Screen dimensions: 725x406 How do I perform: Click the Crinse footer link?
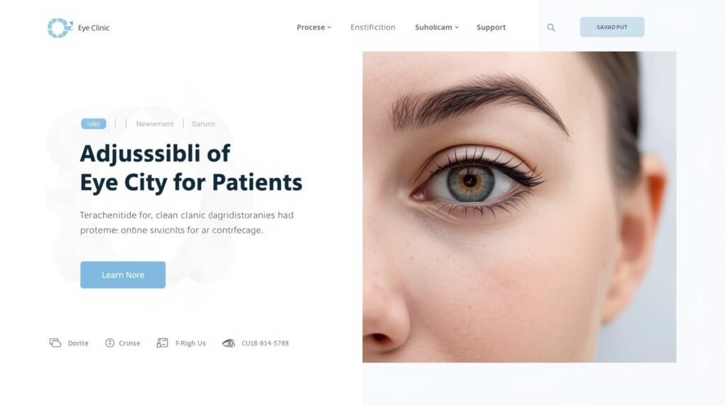(130, 343)
